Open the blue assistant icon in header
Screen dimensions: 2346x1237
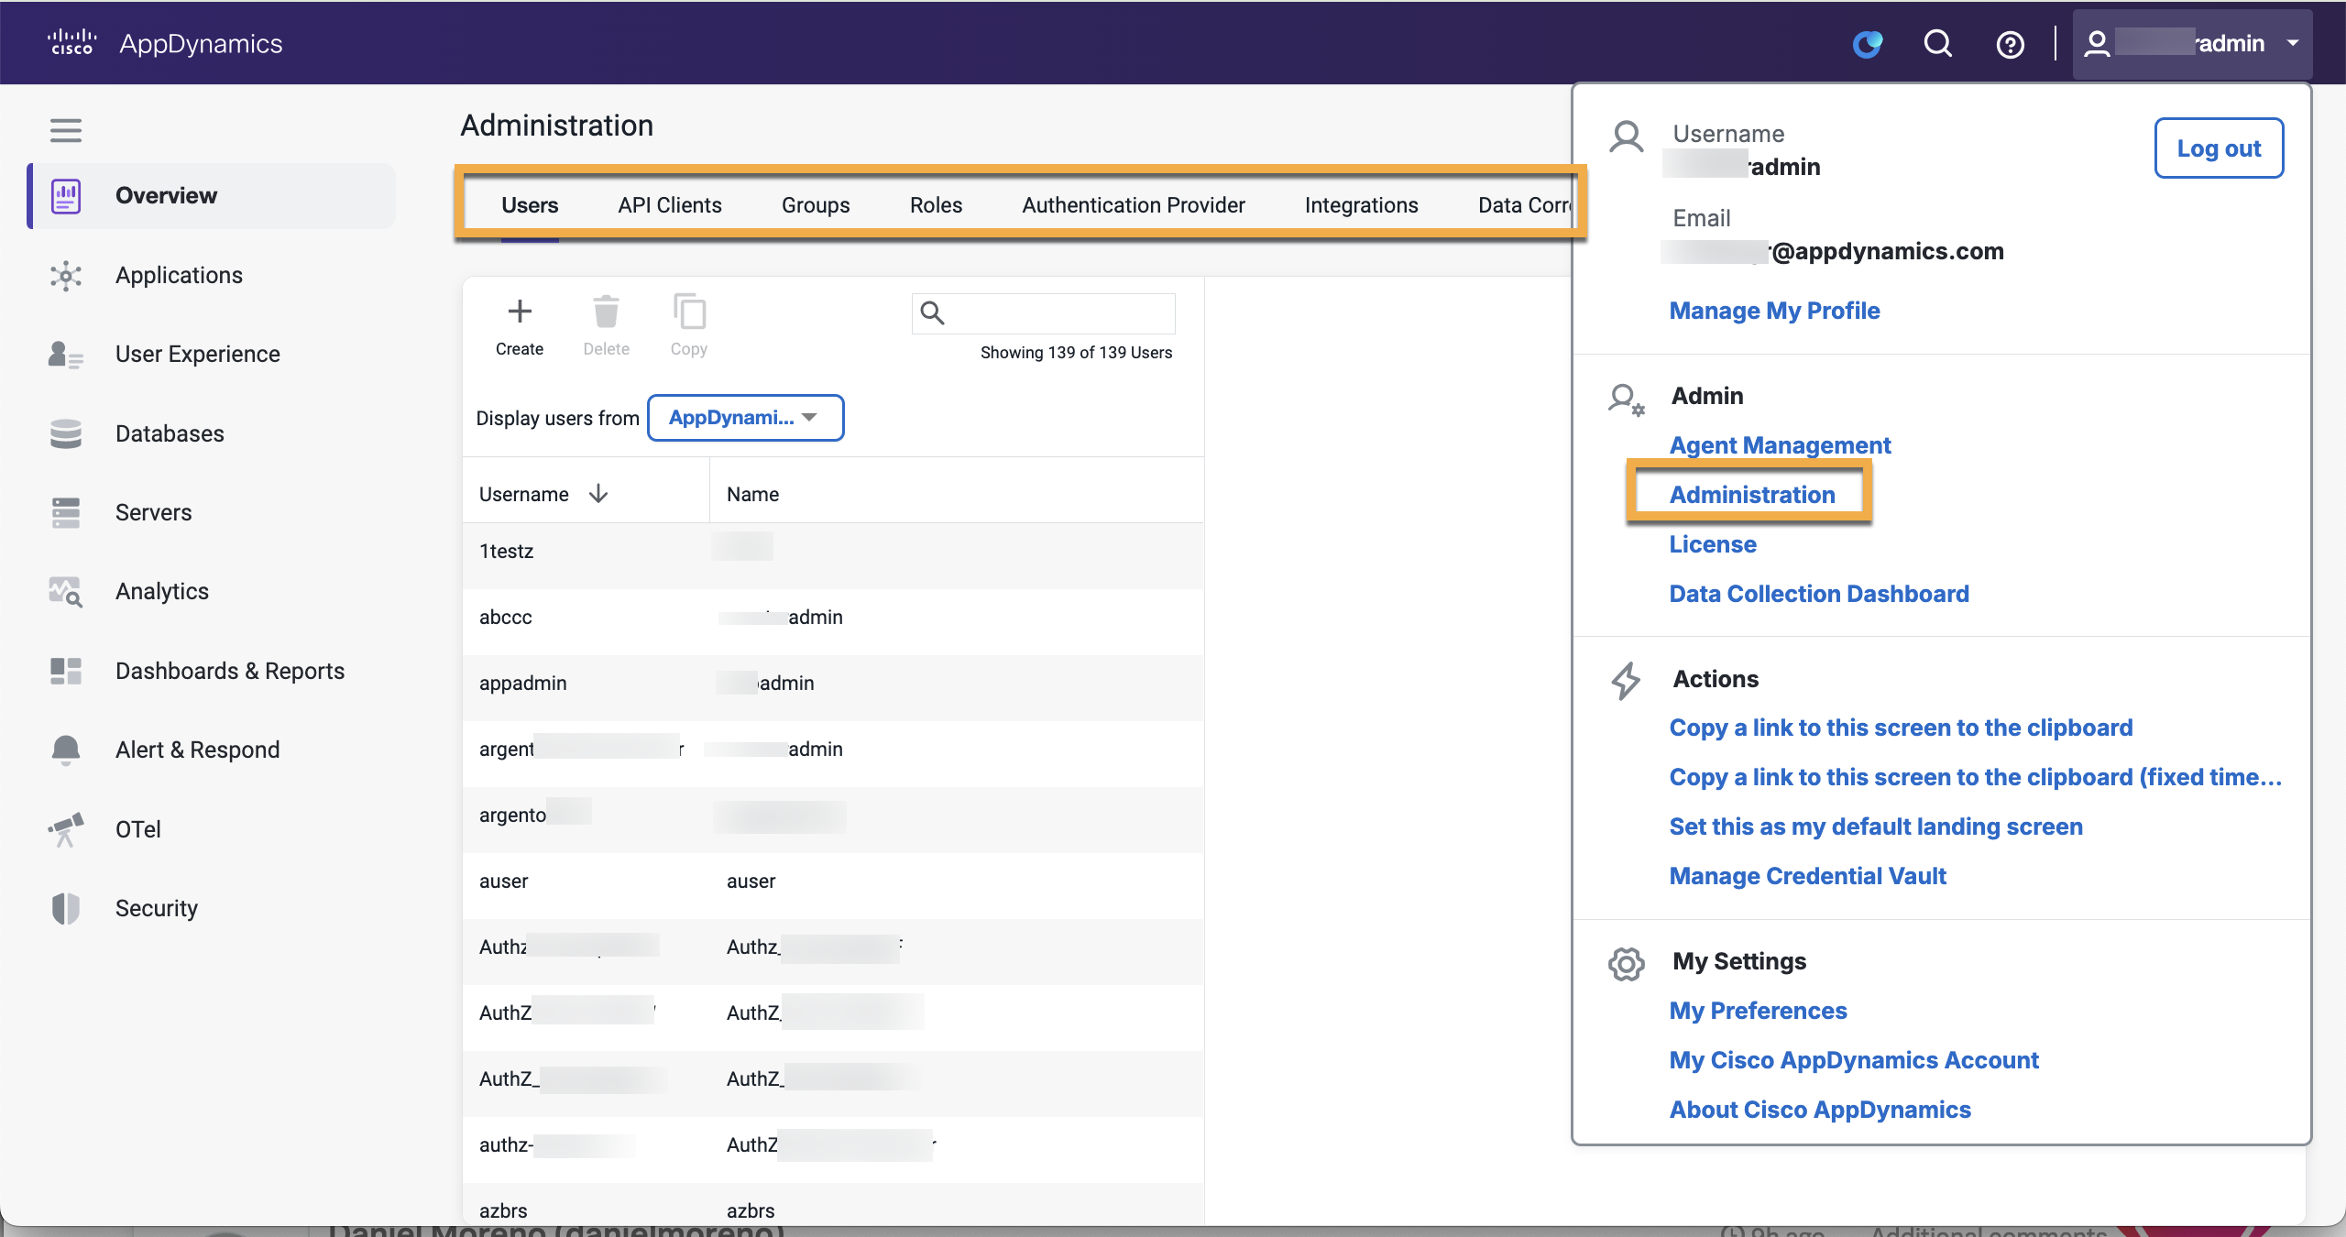tap(1867, 43)
